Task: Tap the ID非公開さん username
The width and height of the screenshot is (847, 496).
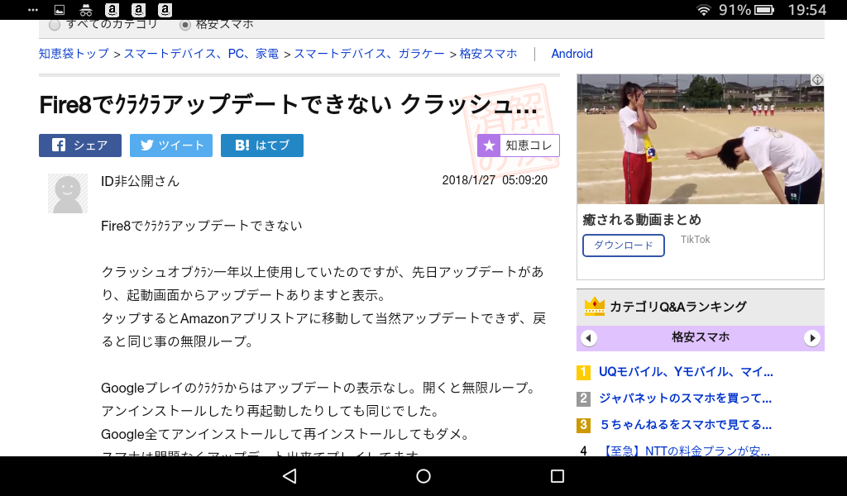Action: pyautogui.click(x=140, y=181)
